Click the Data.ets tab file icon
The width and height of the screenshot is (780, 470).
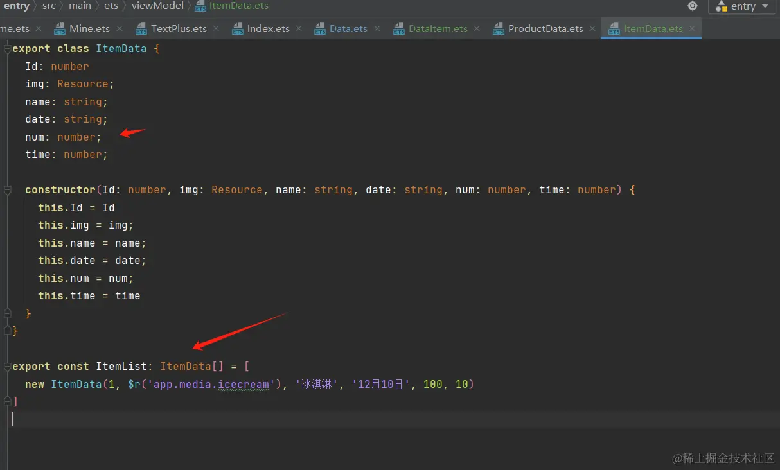pyautogui.click(x=320, y=29)
